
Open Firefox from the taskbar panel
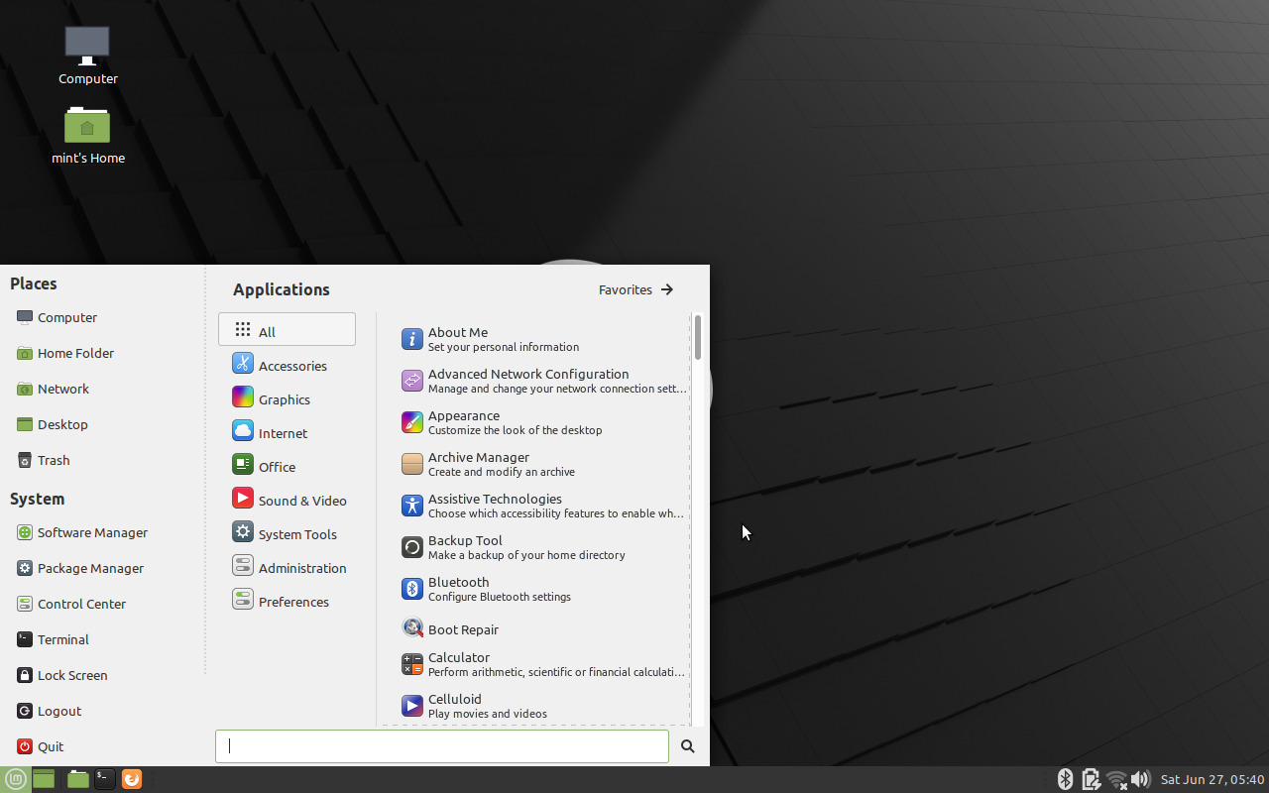pyautogui.click(x=132, y=779)
